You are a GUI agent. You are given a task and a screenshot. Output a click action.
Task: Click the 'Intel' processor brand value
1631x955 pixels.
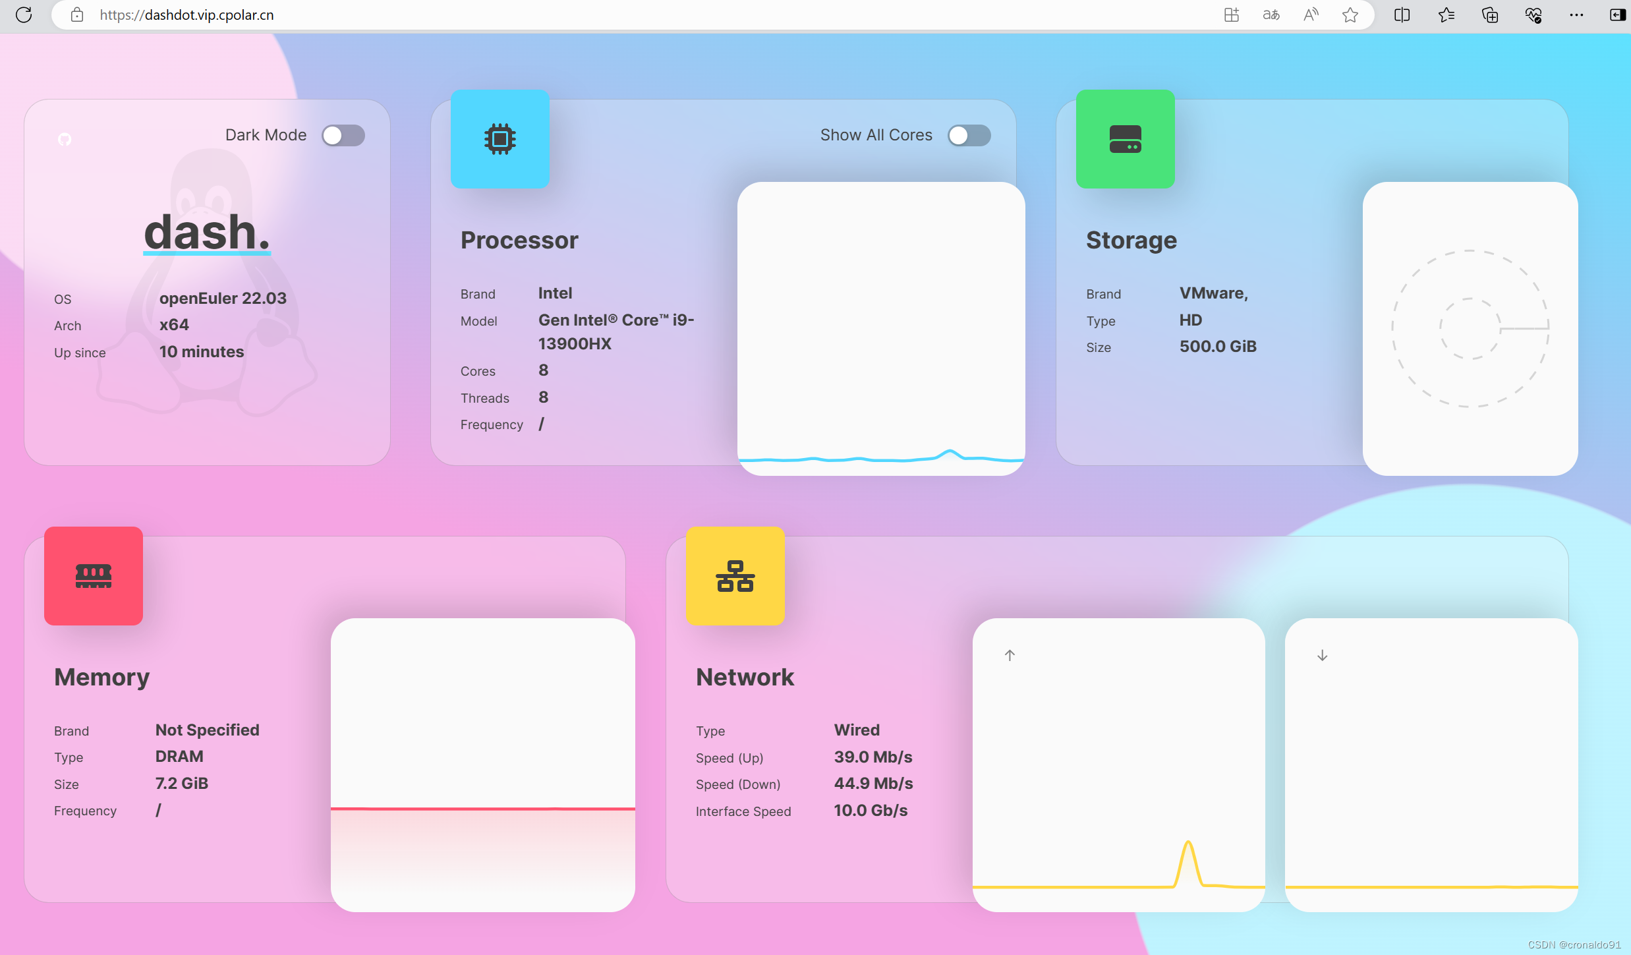tap(555, 293)
